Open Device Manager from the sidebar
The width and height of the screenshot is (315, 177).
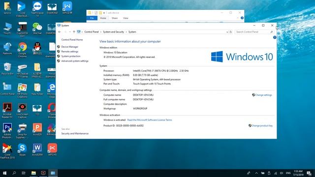click(x=70, y=47)
